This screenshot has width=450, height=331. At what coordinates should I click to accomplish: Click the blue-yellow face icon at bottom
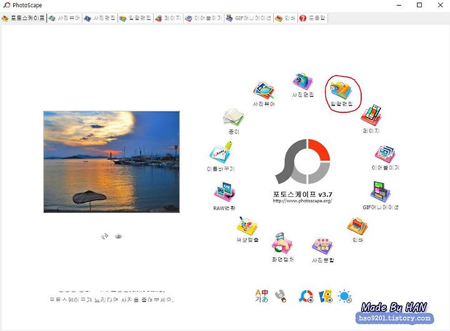tap(326, 296)
